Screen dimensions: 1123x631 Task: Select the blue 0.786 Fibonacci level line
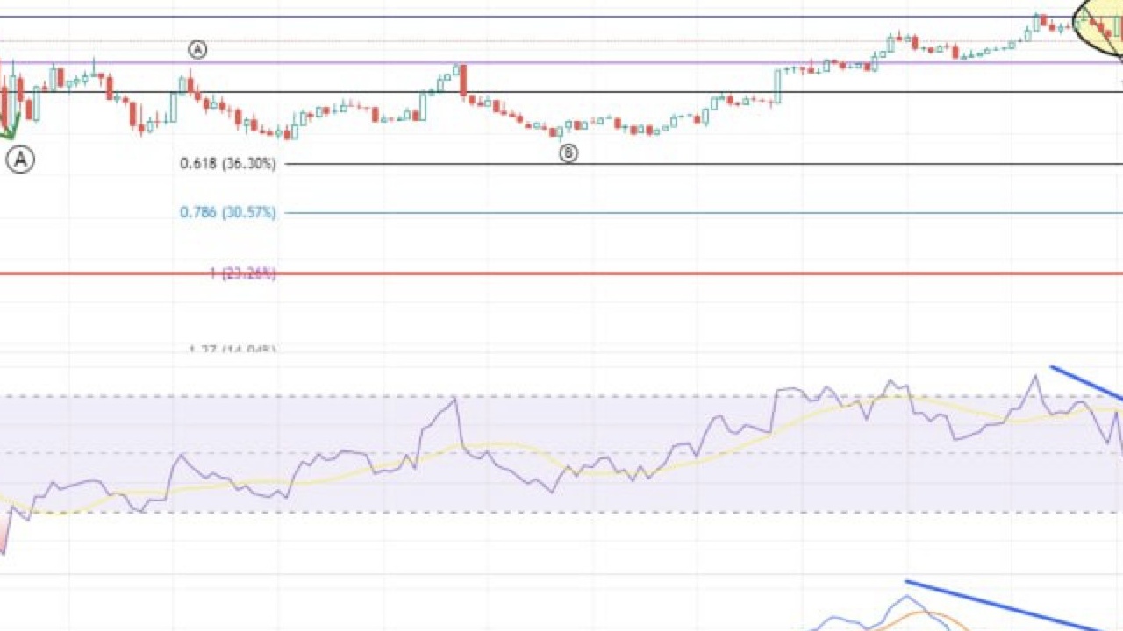tap(702, 213)
